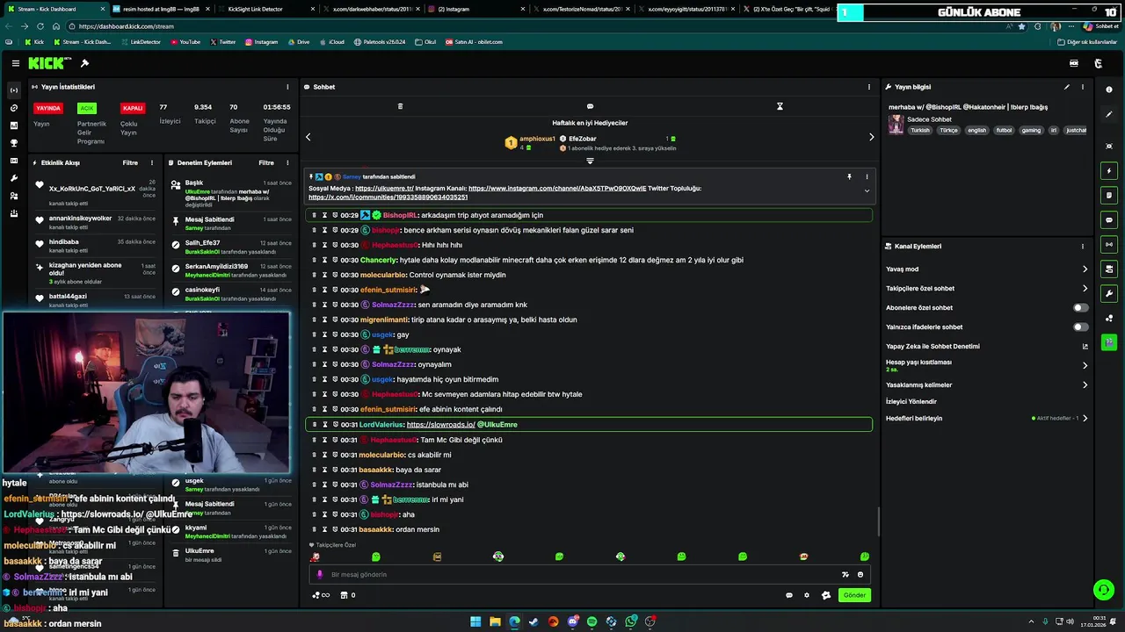Open Steam from the taskbar
Viewport: 1125px width, 632px height.
click(x=533, y=621)
